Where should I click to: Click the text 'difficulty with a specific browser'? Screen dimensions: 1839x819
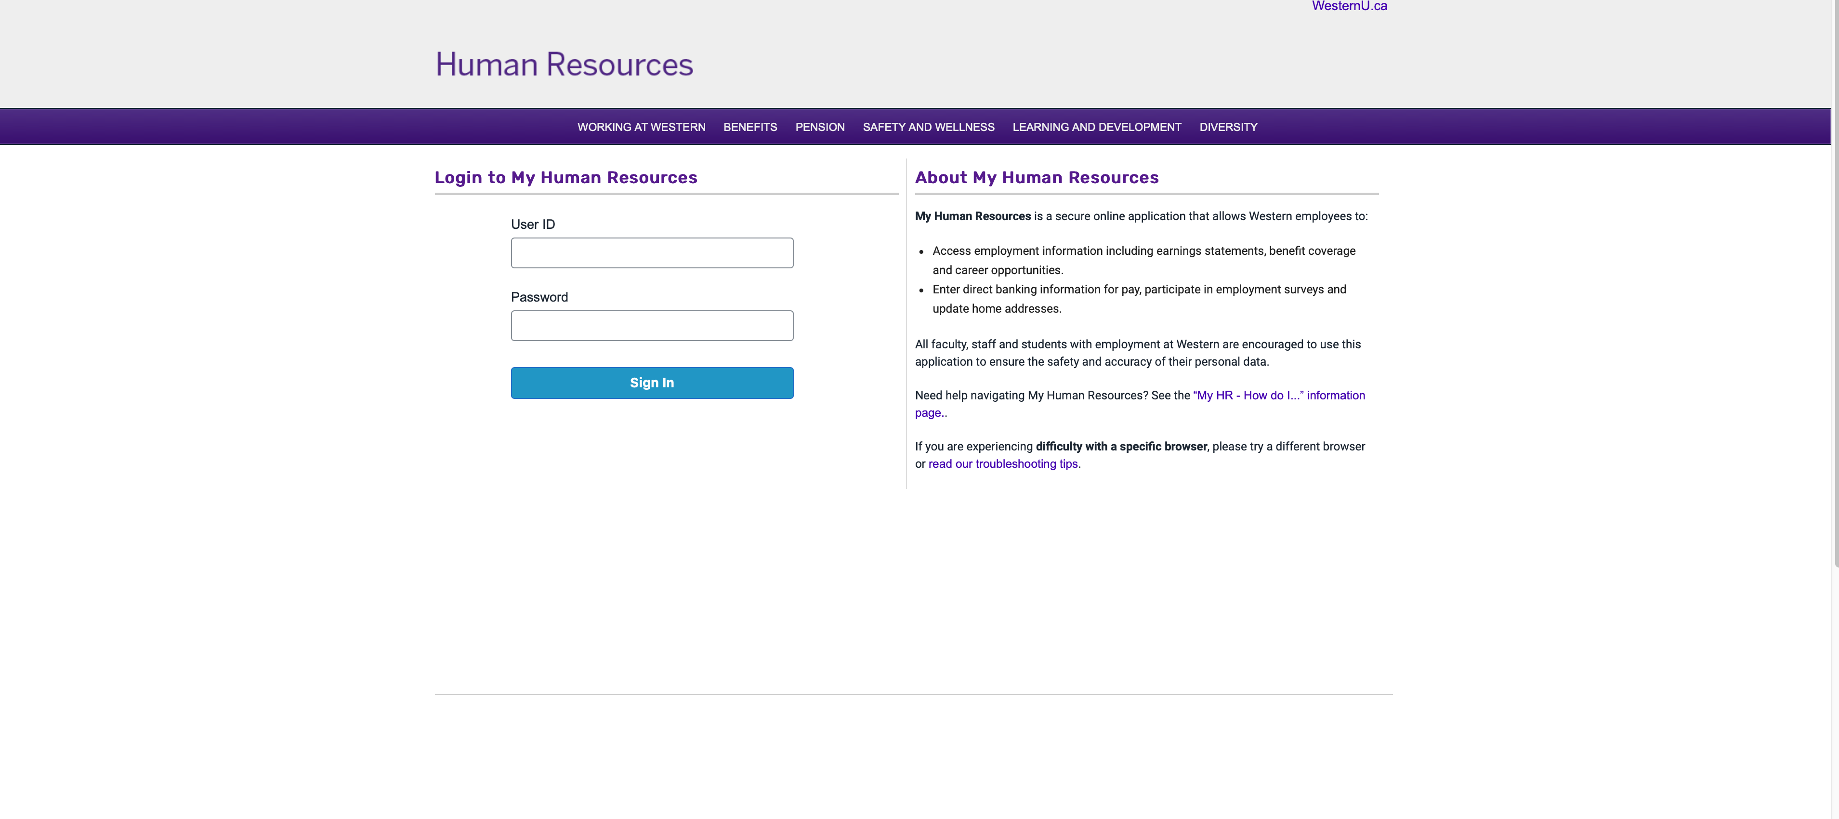(x=1121, y=446)
